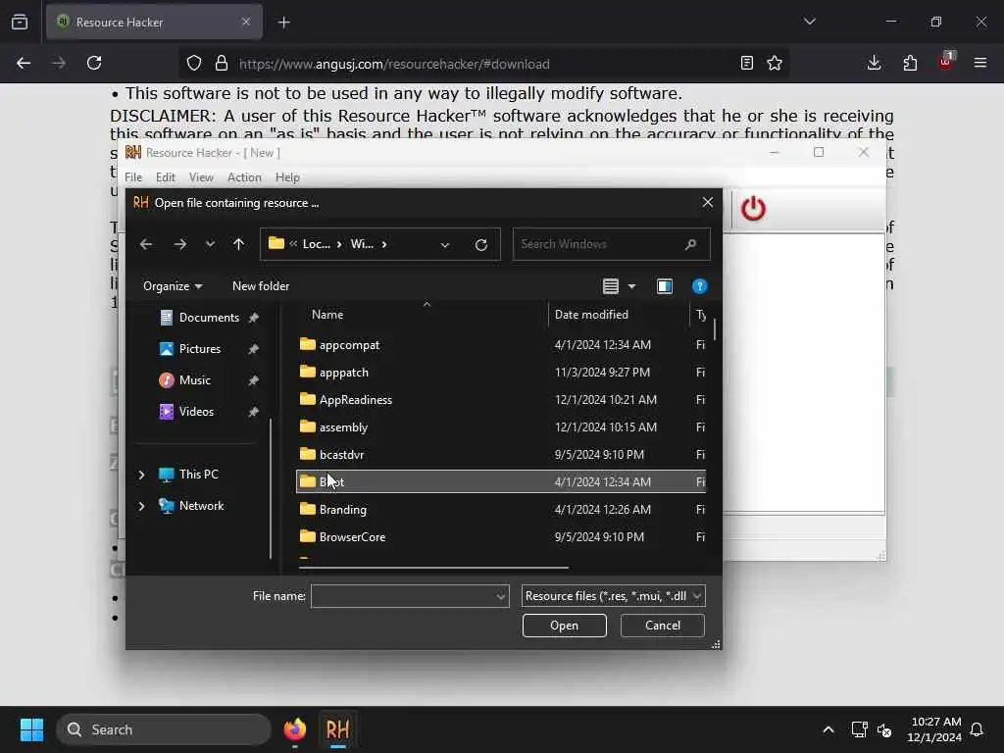Open recent locations chevron in dialog
Viewport: 1004px width, 753px height.
point(210,244)
